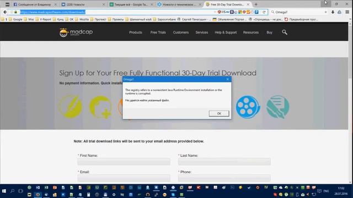Close the (228) Новости tab

[x=104, y=4]
